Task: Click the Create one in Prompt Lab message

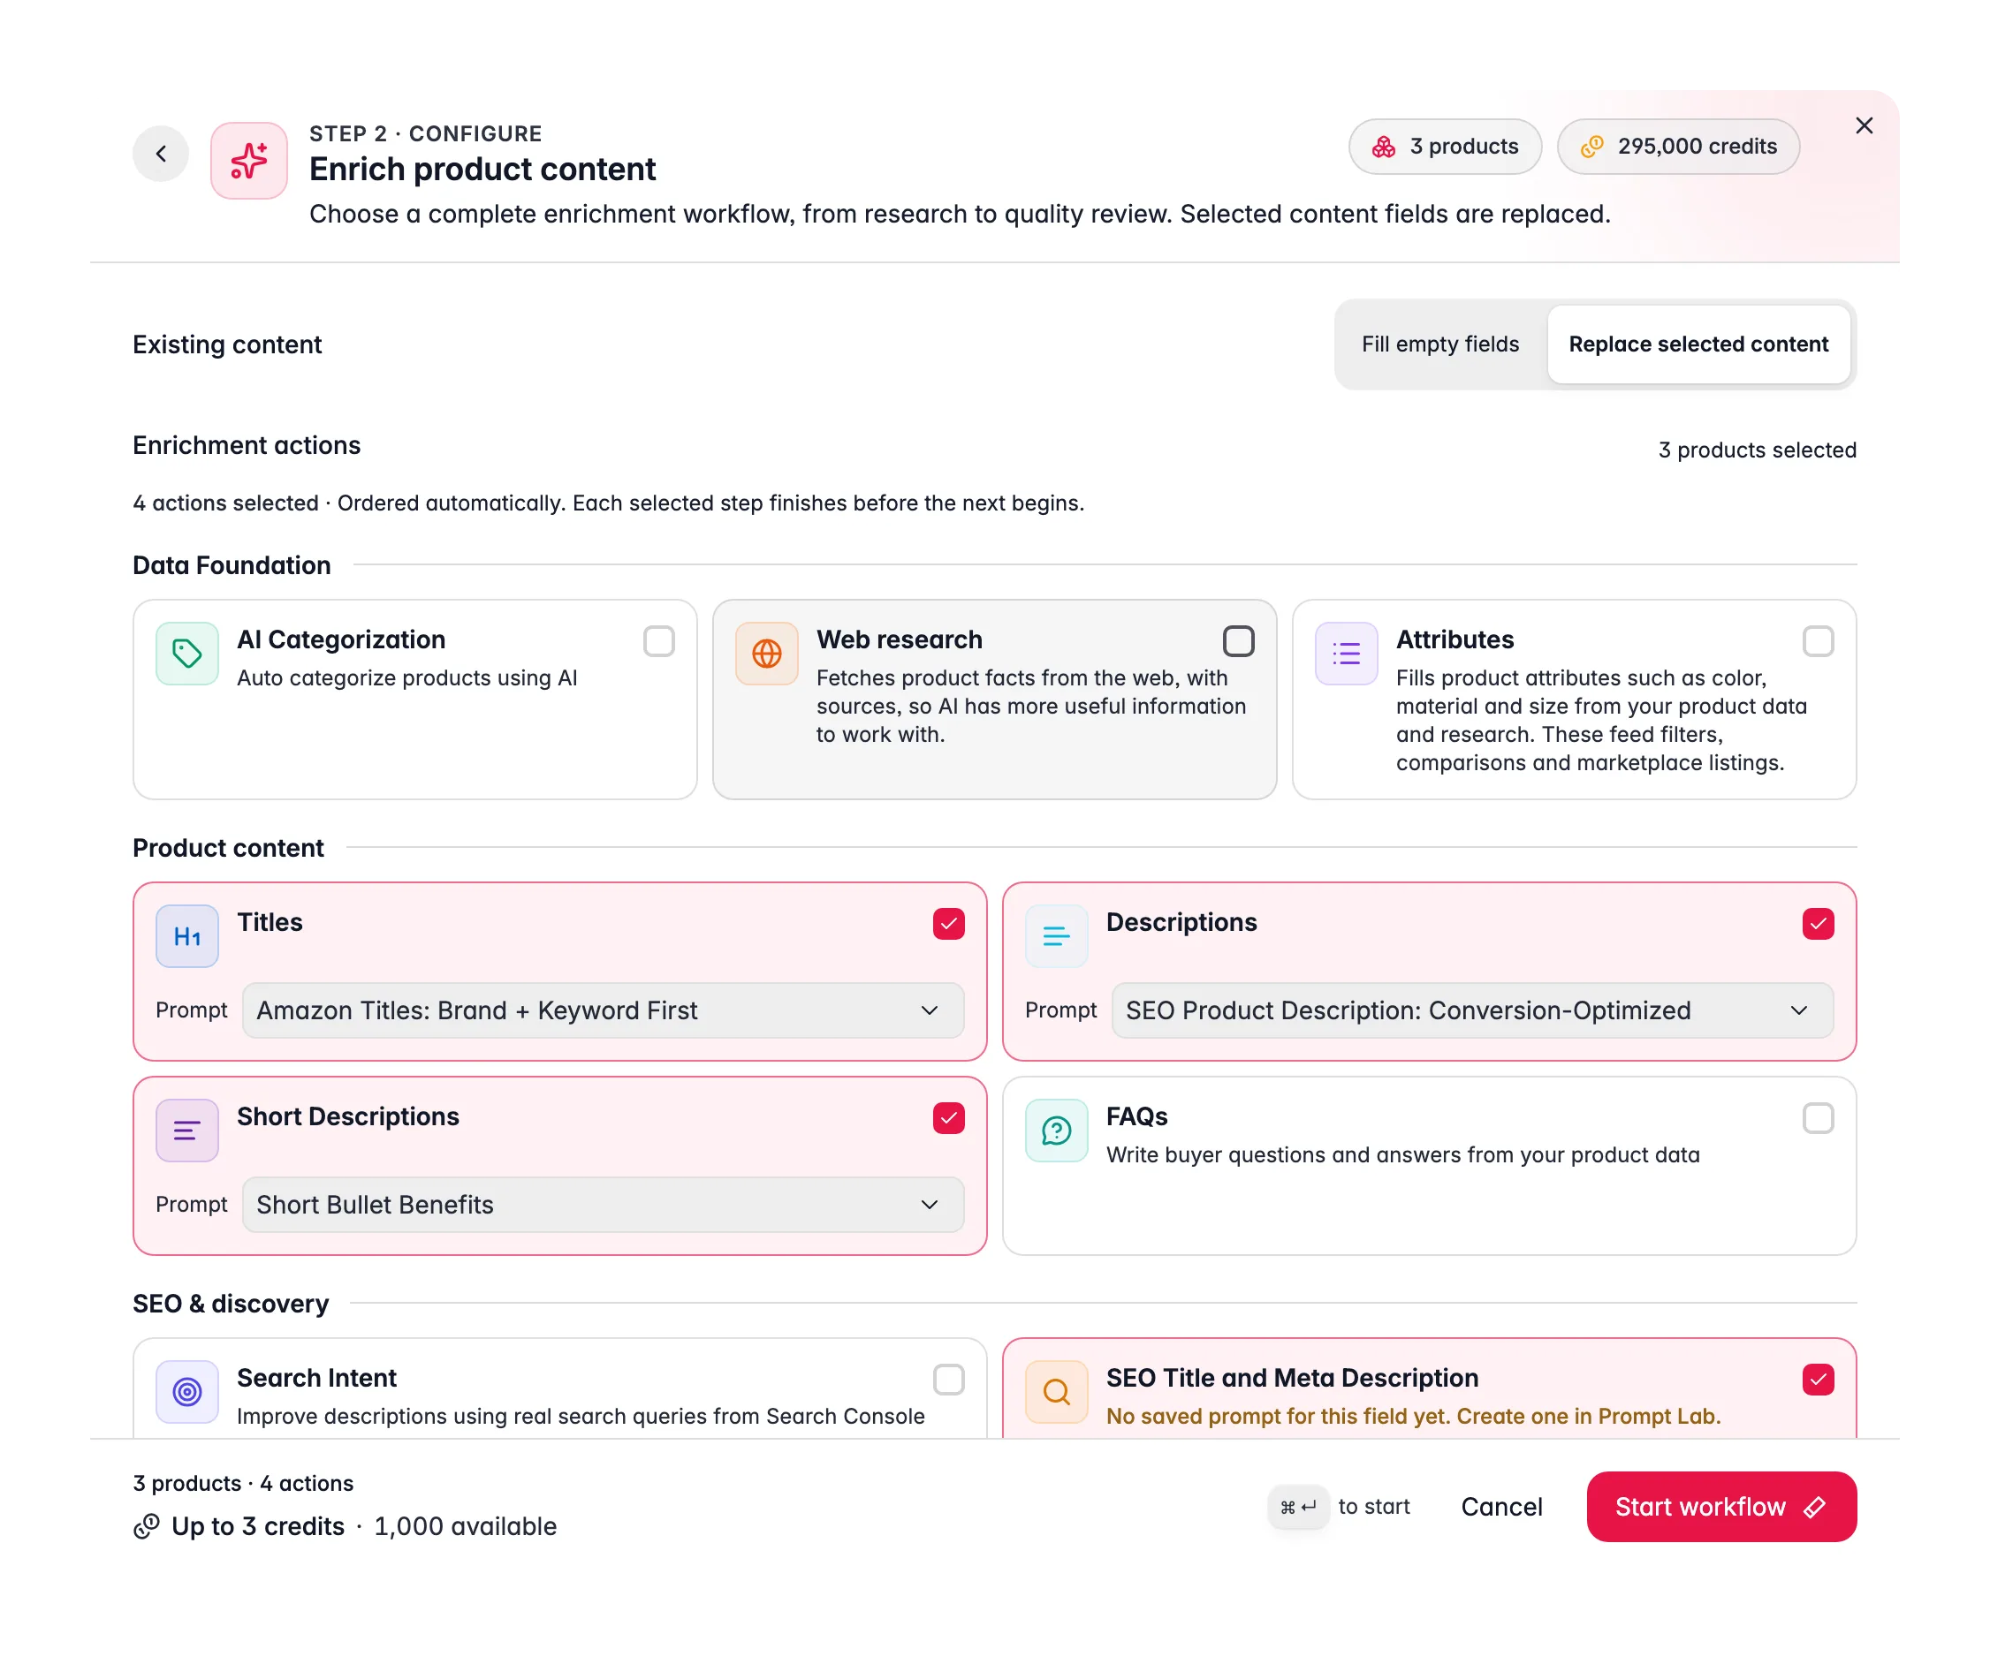Action: 1413,1416
